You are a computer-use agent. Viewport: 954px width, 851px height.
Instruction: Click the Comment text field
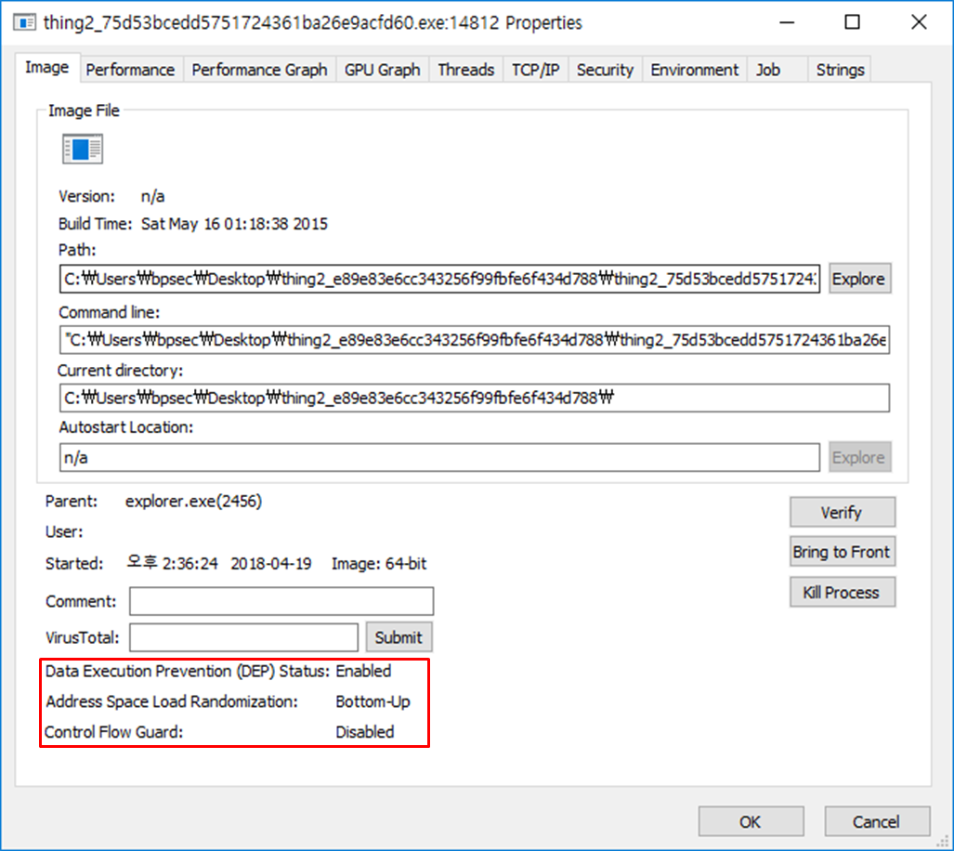pyautogui.click(x=281, y=601)
